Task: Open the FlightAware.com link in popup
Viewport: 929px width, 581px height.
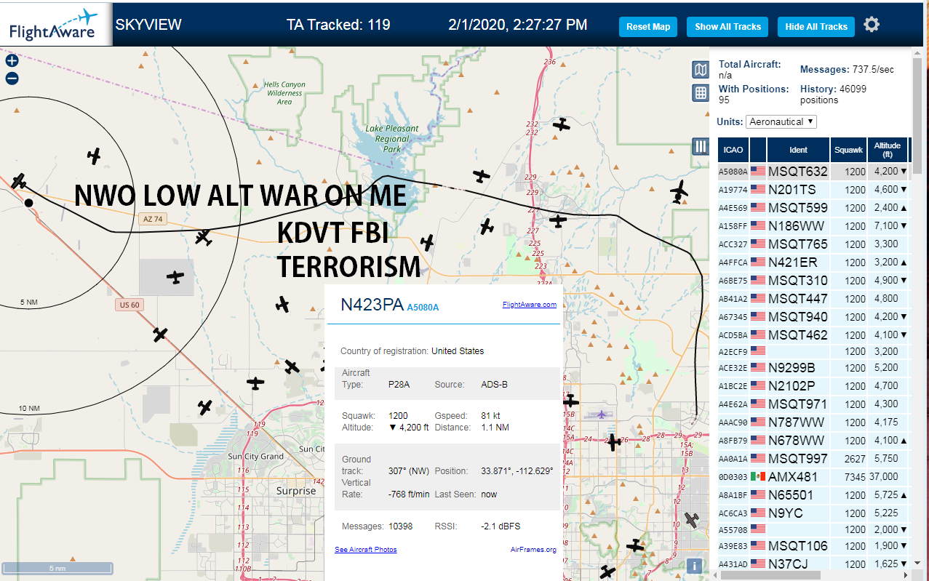Action: click(x=530, y=305)
